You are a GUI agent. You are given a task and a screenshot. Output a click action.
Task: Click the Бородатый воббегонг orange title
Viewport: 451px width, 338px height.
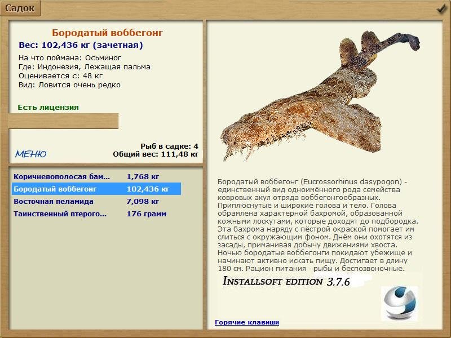(107, 33)
